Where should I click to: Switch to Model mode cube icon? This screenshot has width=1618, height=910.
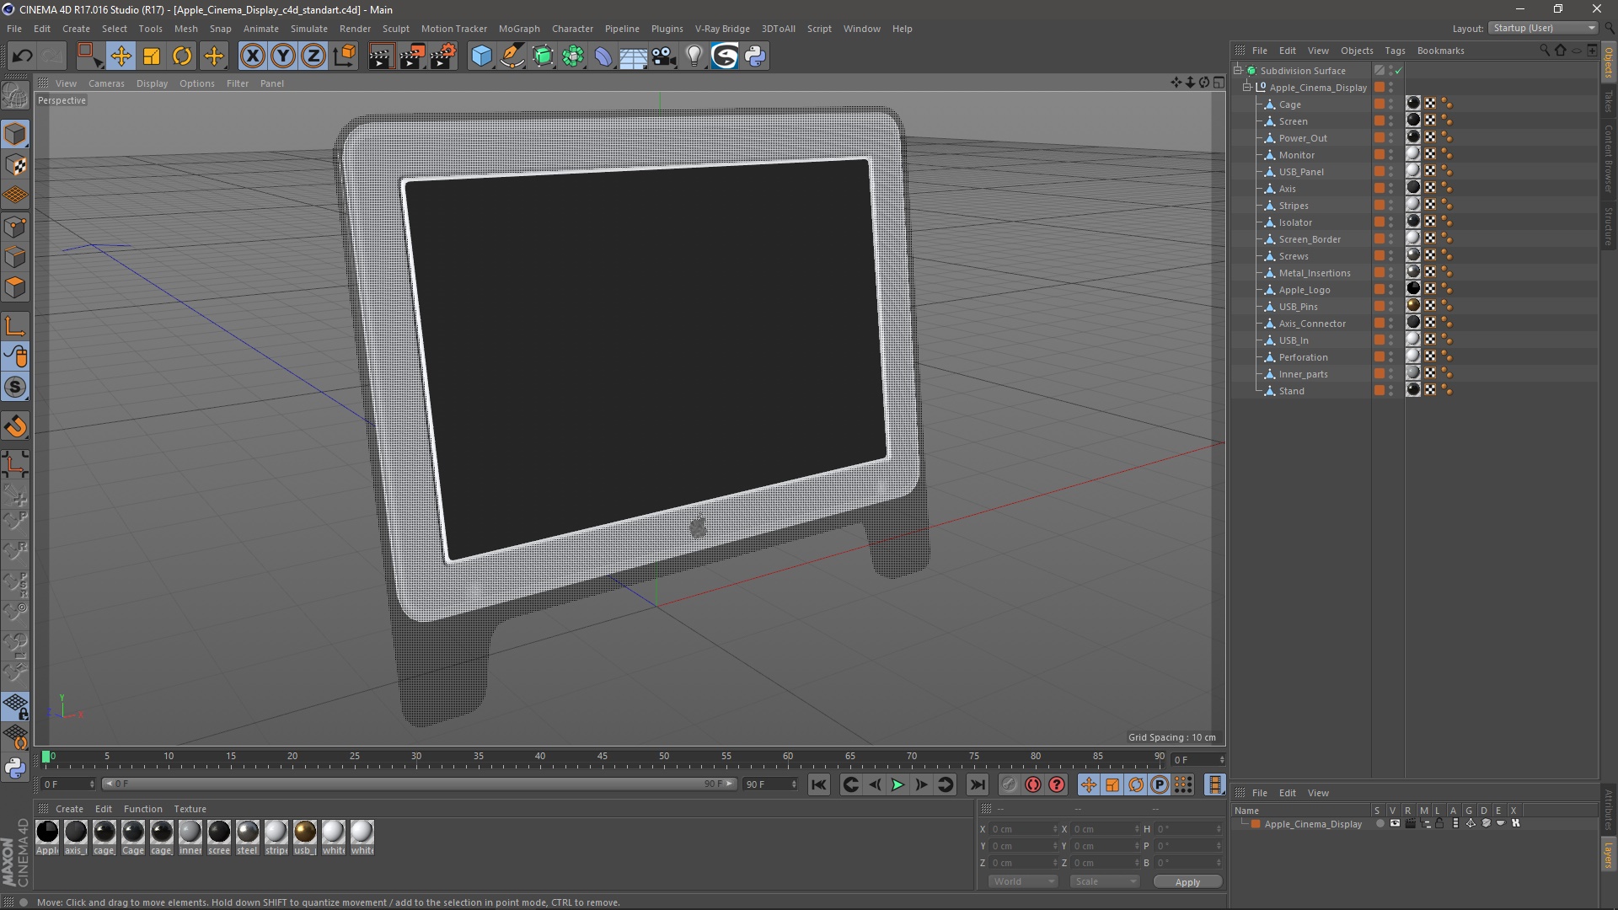click(x=15, y=135)
